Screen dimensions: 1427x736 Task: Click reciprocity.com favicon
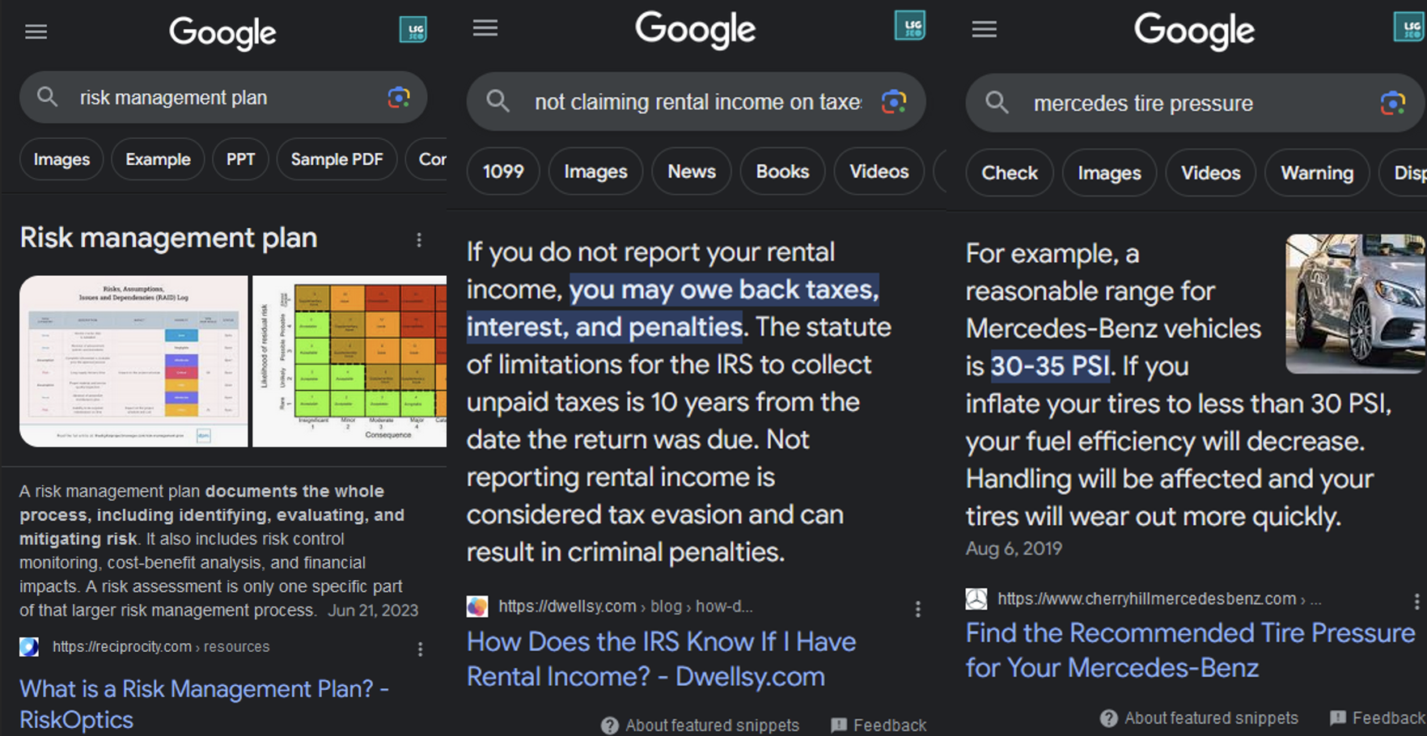[x=29, y=647]
